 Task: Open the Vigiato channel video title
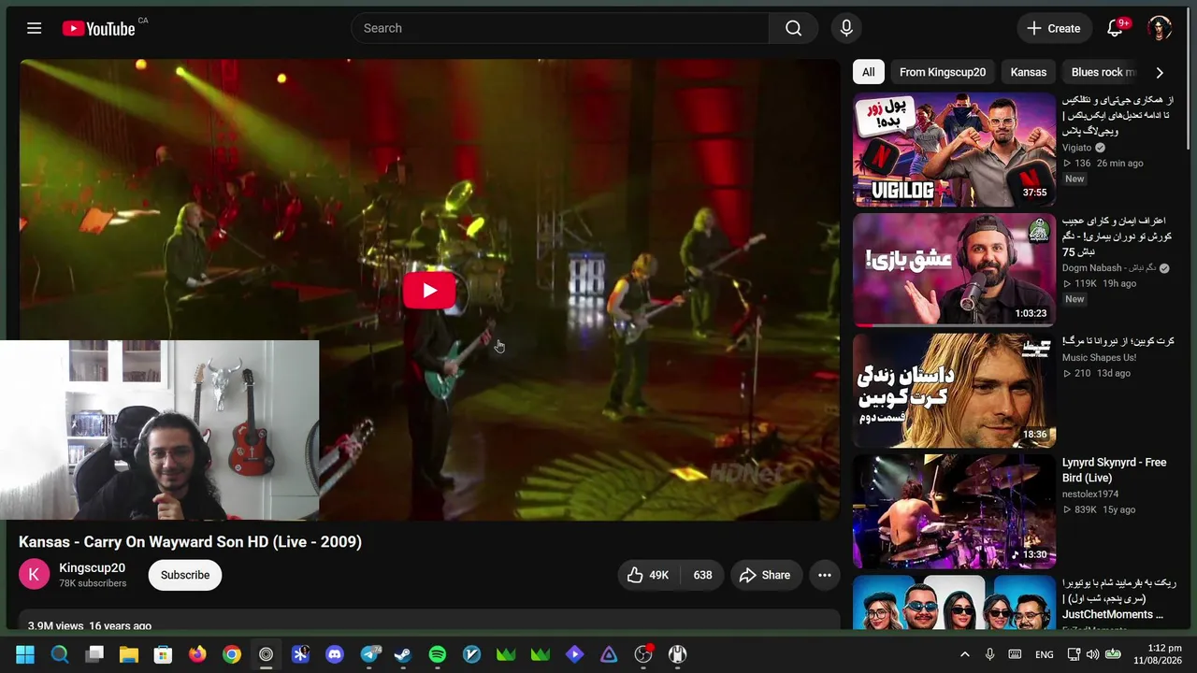(1117, 116)
